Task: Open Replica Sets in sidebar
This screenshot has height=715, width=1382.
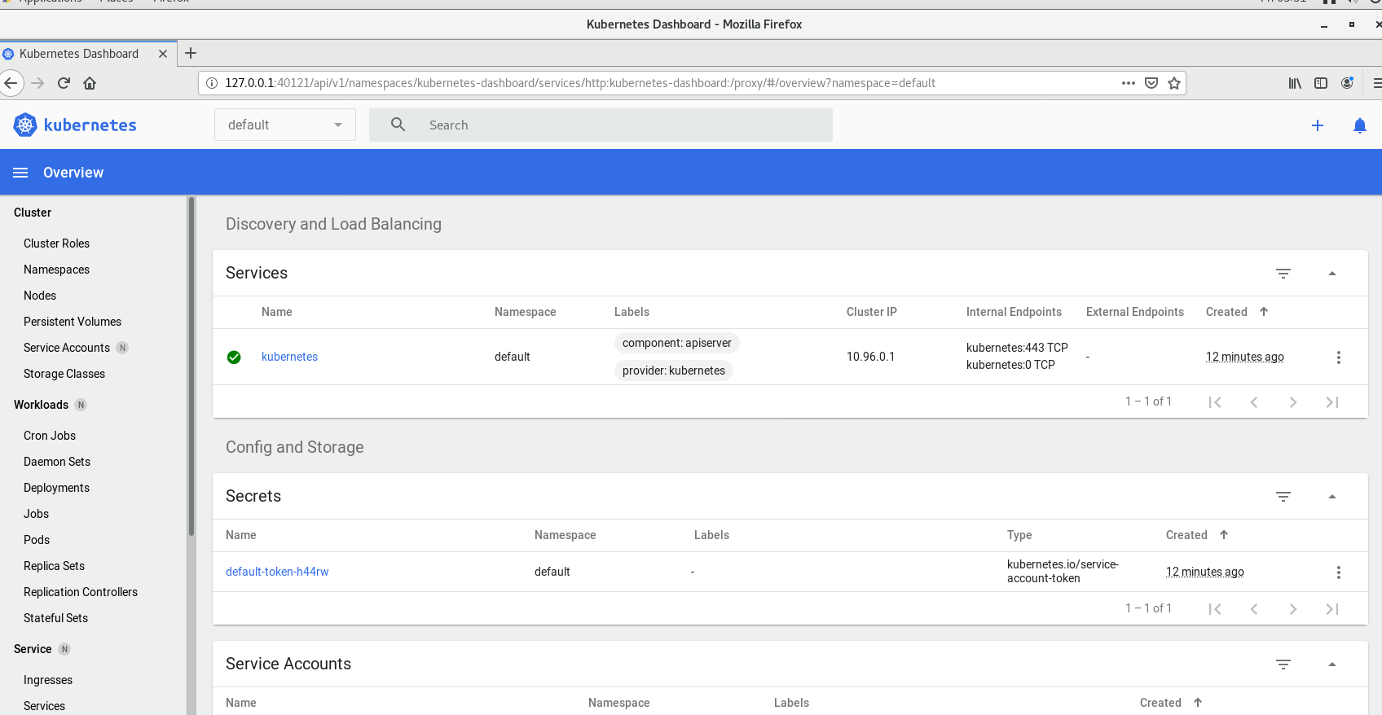Action: [54, 566]
